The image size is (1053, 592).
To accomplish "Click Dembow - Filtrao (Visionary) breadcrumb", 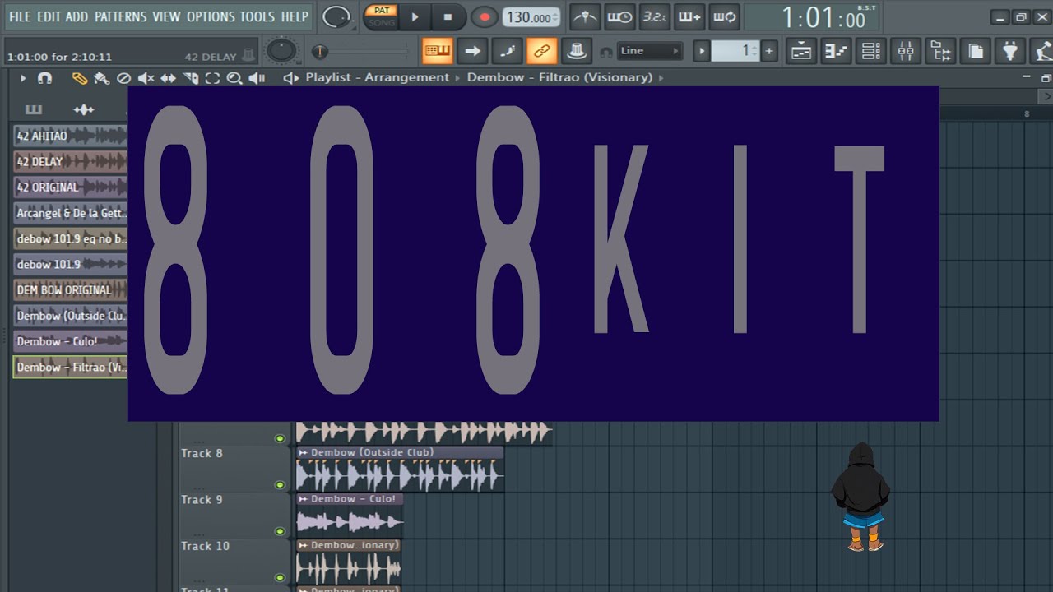I will tap(559, 77).
